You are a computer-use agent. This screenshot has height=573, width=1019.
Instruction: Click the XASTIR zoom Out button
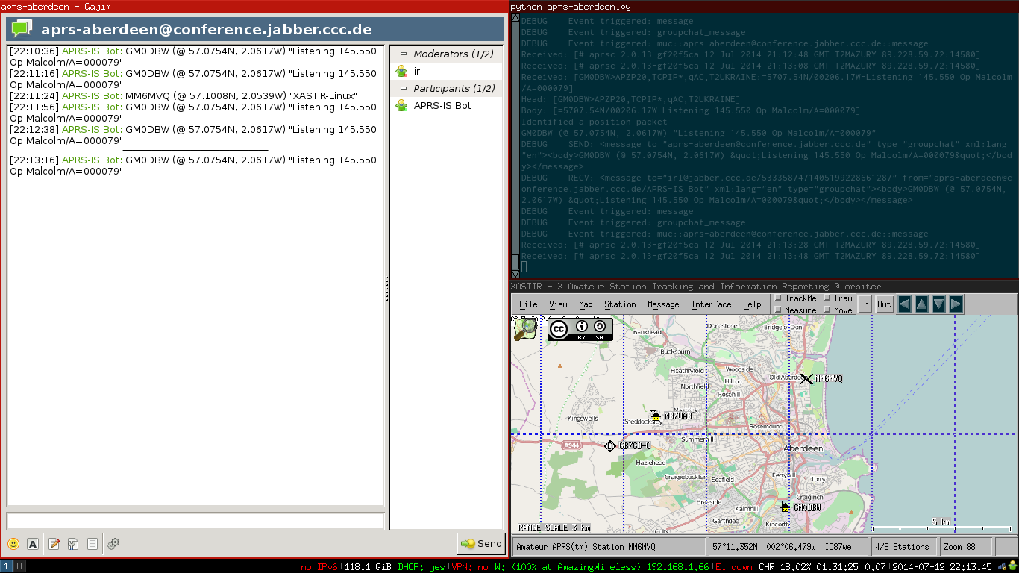coord(883,304)
